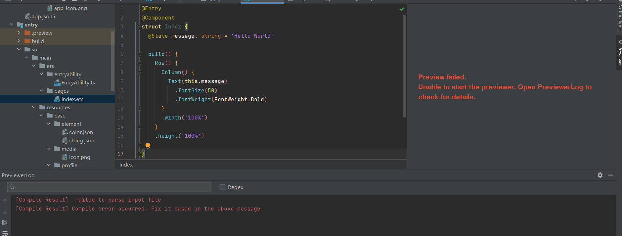Click the green checkmark inspection indicator
This screenshot has height=236, width=622.
(402, 9)
